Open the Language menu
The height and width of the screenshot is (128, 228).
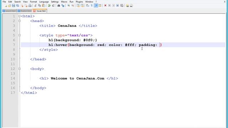point(44,2)
